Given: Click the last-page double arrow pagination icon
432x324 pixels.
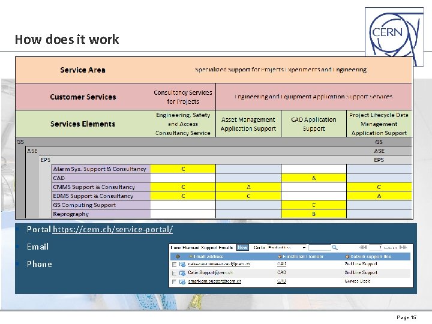Looking at the screenshot, I should click(403, 247).
